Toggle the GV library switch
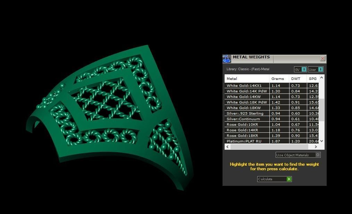The image size is (352, 214). pos(300,69)
